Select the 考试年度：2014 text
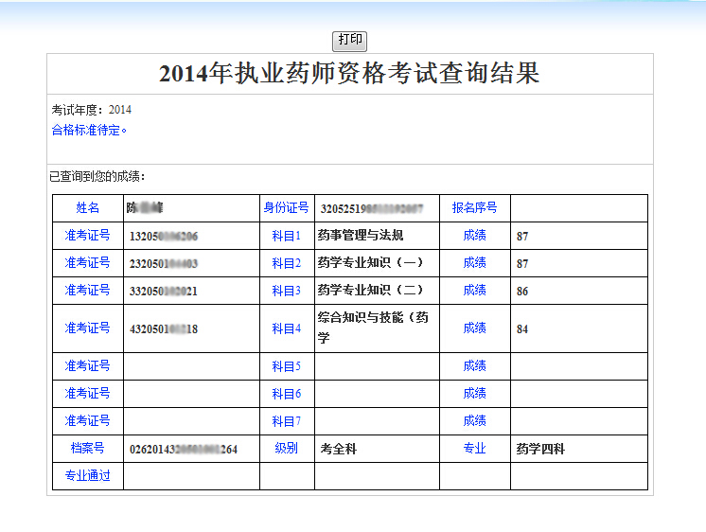Image resolution: width=706 pixels, height=532 pixels. tap(92, 110)
